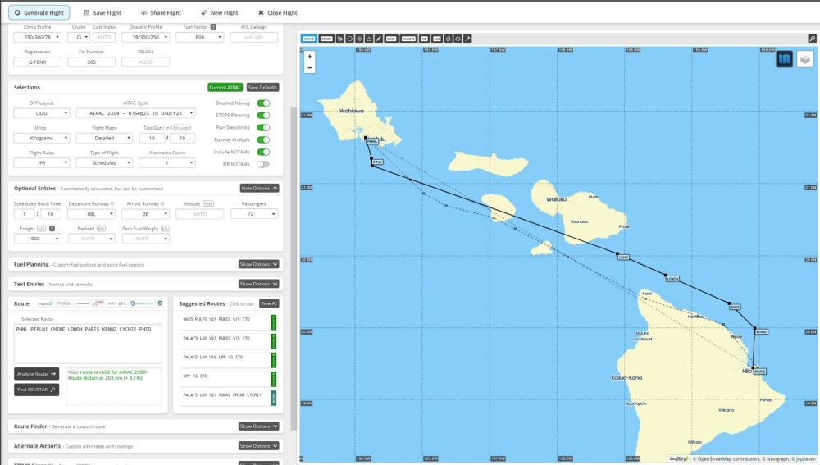Click the Selected Route text area

(88, 344)
